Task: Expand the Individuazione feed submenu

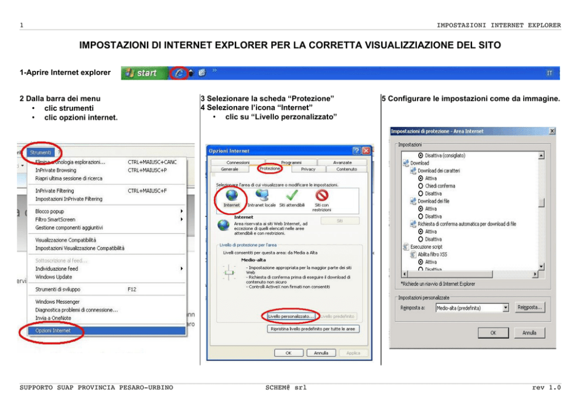Action: (x=107, y=269)
